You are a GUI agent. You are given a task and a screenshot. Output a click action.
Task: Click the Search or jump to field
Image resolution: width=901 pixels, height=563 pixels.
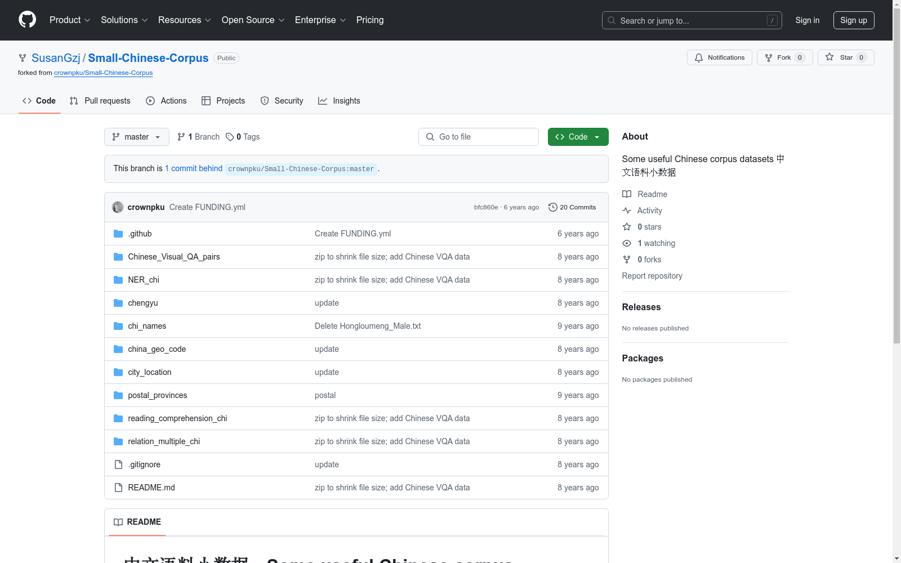pos(692,20)
